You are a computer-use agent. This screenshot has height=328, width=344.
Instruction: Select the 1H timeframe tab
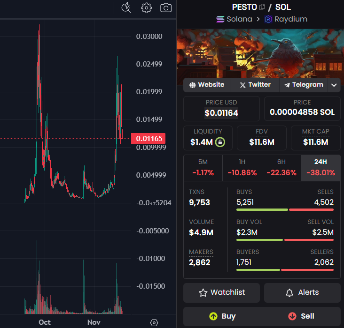242,168
